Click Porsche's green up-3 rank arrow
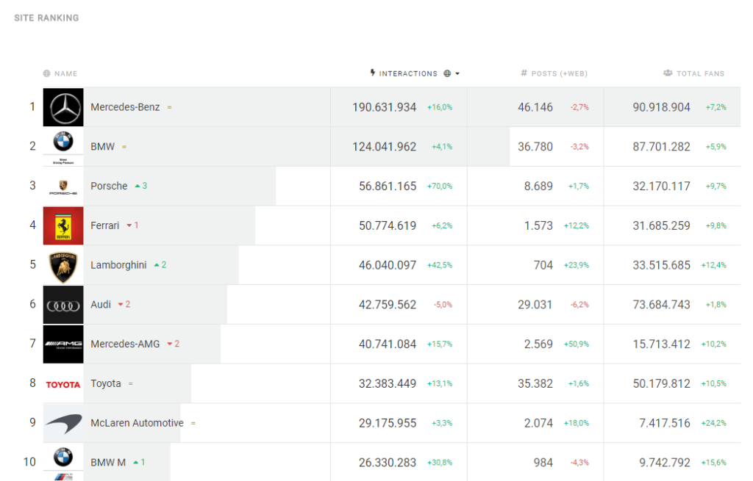Screen dimensions: 753x481 click(140, 186)
